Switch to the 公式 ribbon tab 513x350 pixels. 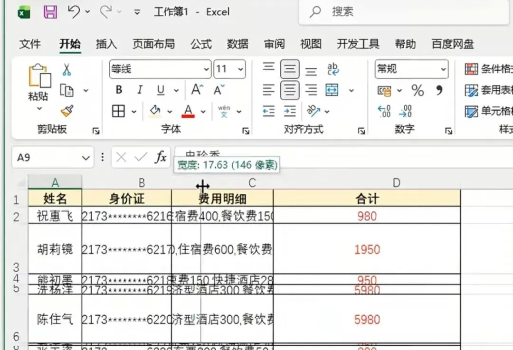coord(201,44)
